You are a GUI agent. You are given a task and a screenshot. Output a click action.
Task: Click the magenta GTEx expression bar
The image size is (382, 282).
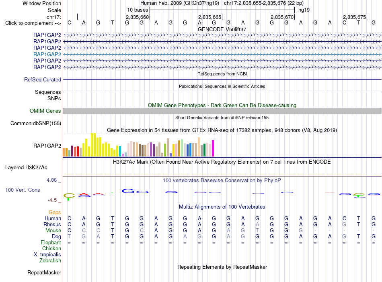pos(213,148)
